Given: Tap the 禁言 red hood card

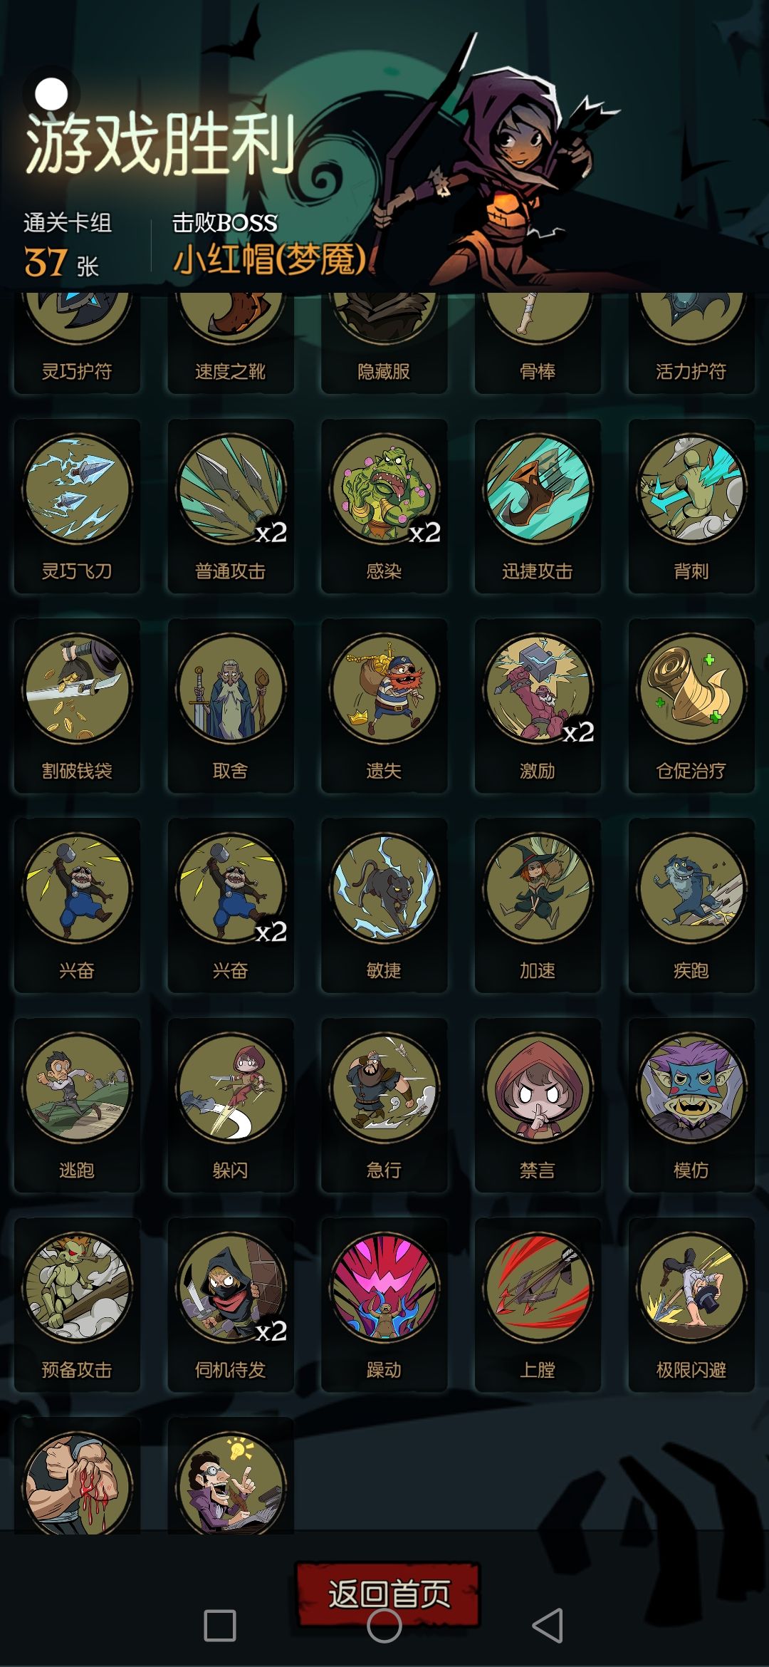Looking at the screenshot, I should pyautogui.click(x=538, y=1106).
